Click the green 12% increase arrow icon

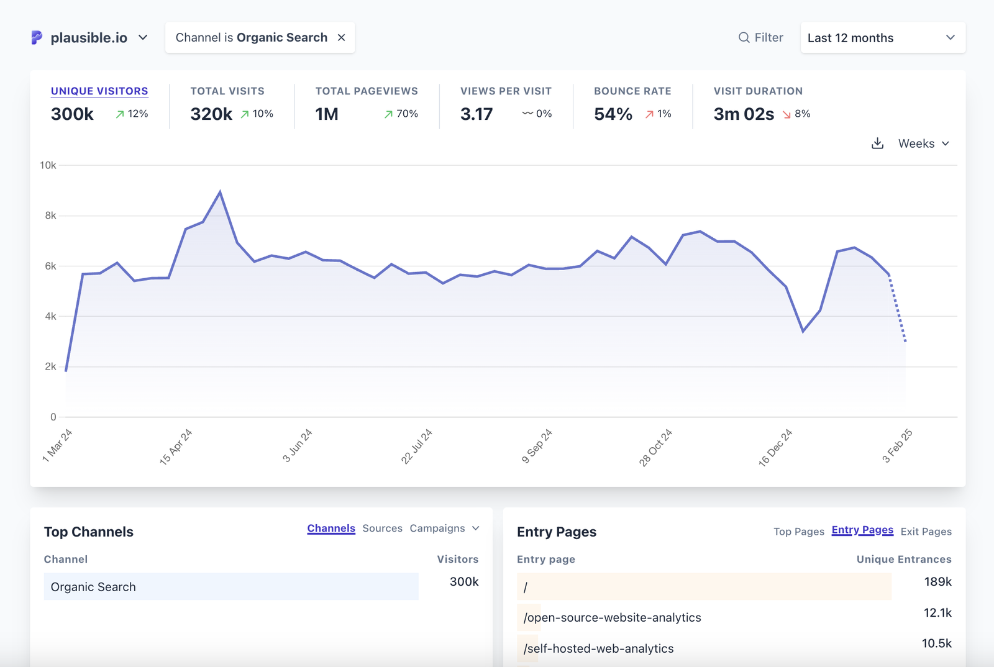click(119, 114)
